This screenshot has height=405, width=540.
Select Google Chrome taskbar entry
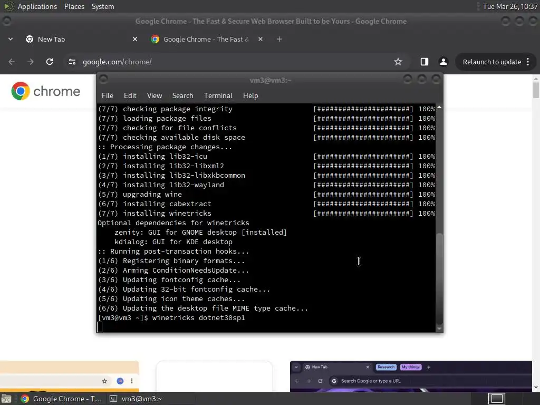61,399
